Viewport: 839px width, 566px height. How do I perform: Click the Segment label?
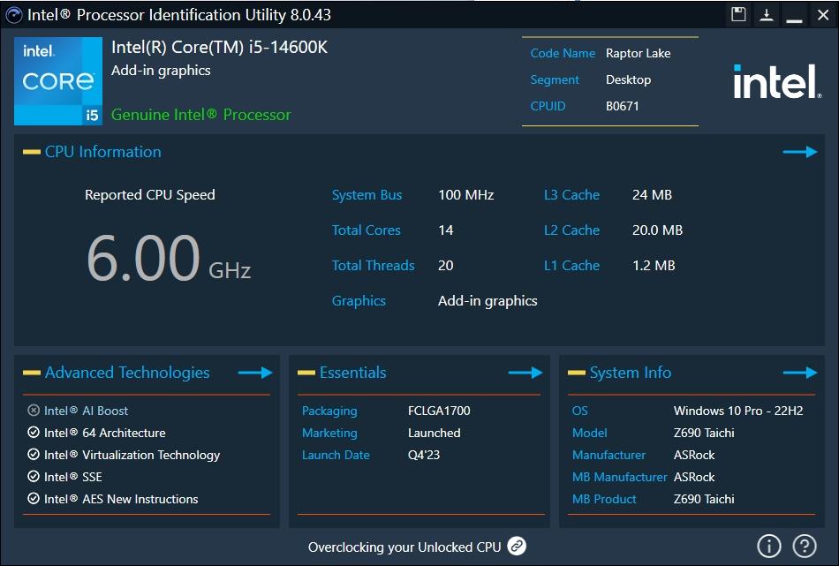[x=555, y=79]
